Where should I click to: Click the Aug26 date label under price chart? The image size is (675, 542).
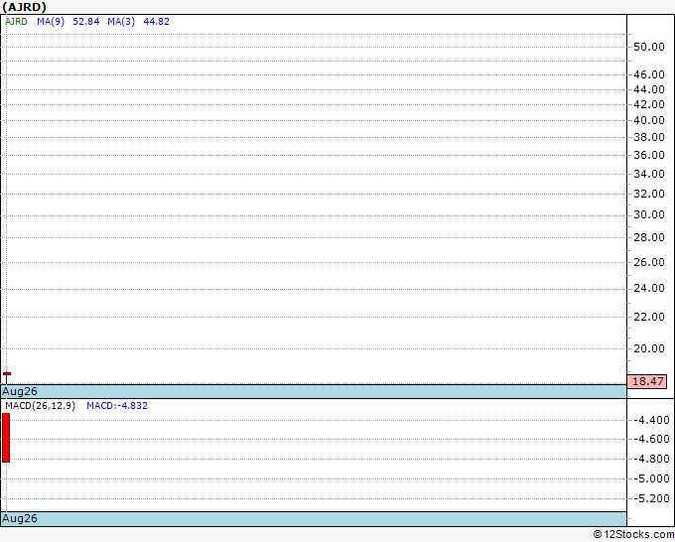(20, 391)
